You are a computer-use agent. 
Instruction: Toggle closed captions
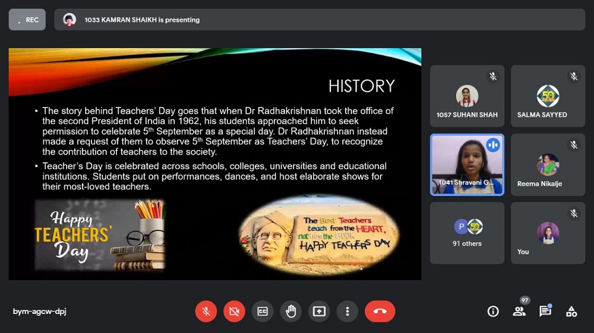tap(263, 311)
